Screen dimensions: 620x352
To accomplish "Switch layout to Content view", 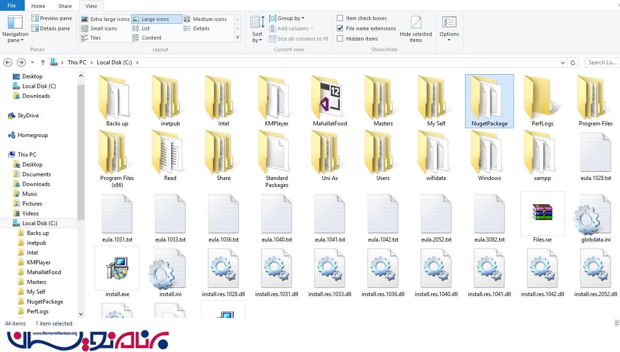I will (147, 38).
